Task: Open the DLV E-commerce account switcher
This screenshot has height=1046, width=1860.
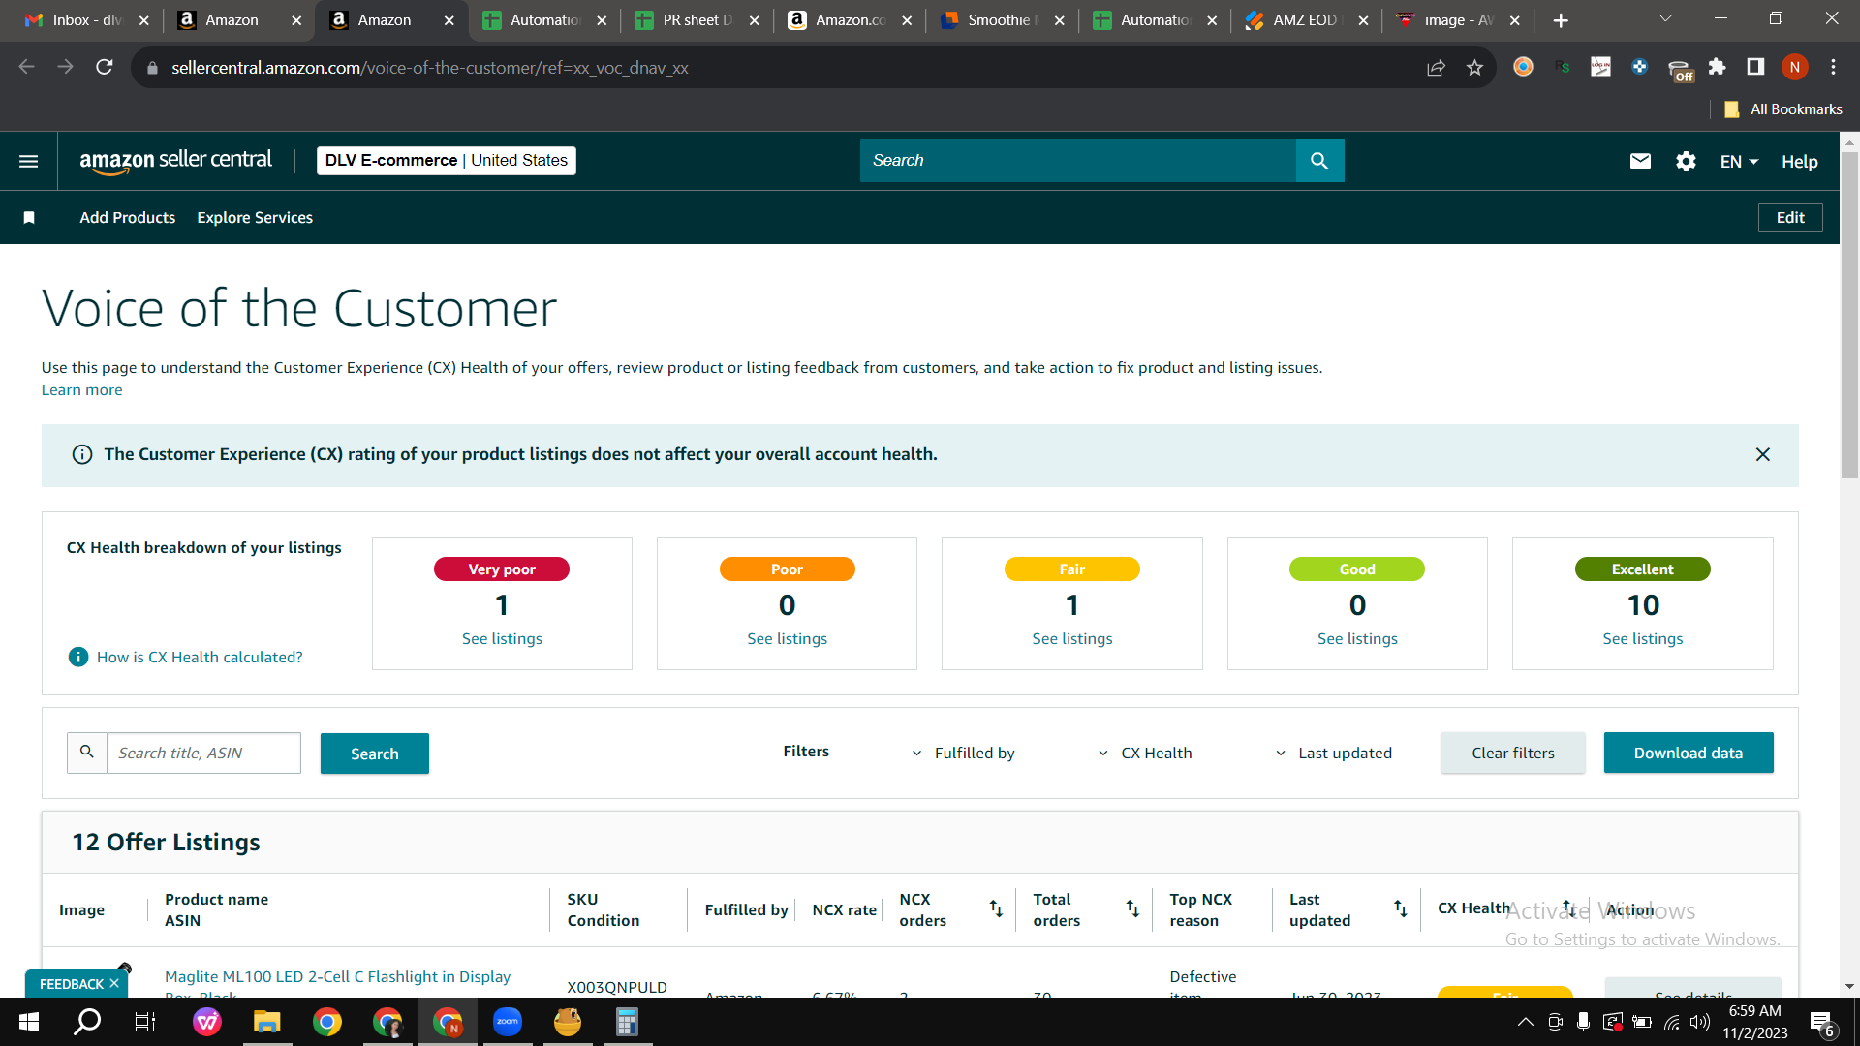Action: tap(447, 161)
